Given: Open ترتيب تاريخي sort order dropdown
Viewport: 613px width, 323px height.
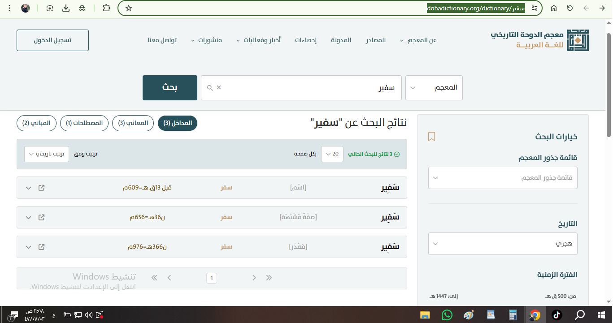Looking at the screenshot, I should (47, 154).
